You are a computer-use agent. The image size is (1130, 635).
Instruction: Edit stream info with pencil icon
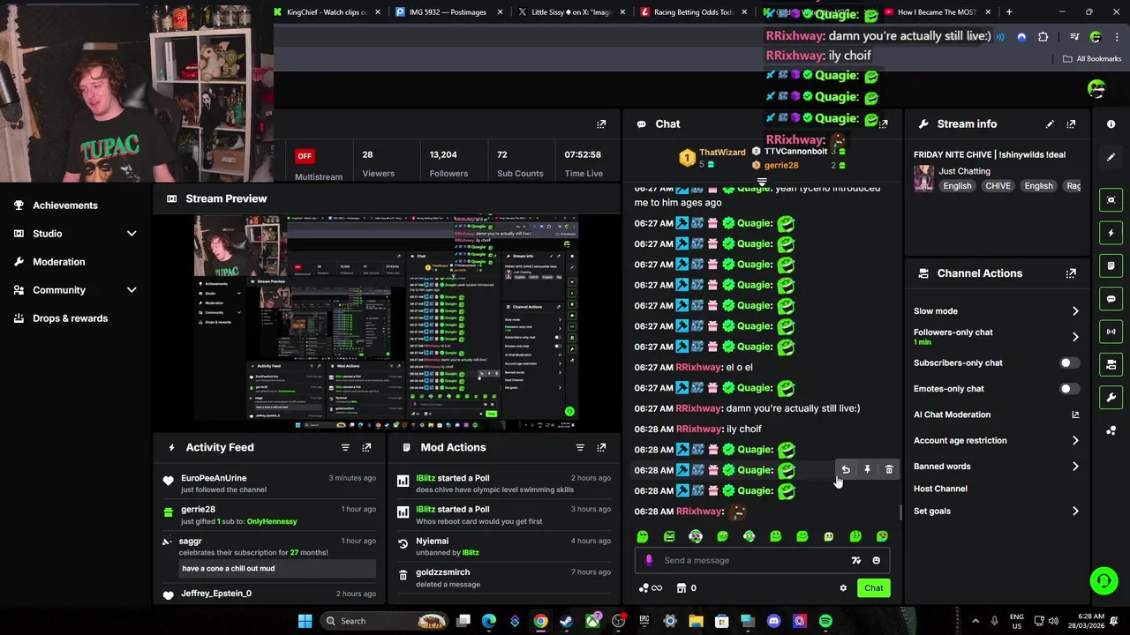click(1050, 124)
